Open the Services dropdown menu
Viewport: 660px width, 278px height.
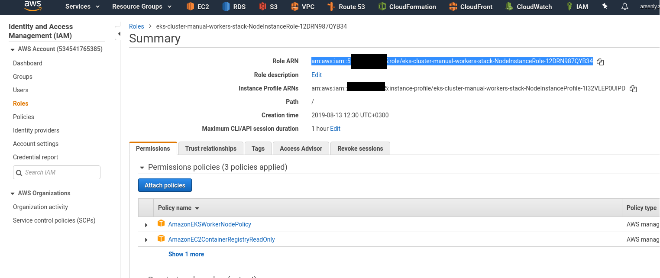click(83, 6)
